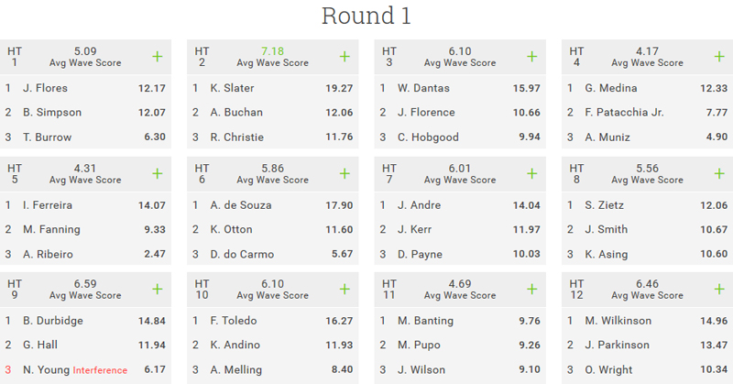Expand Heat 12 via plus icon

[719, 290]
